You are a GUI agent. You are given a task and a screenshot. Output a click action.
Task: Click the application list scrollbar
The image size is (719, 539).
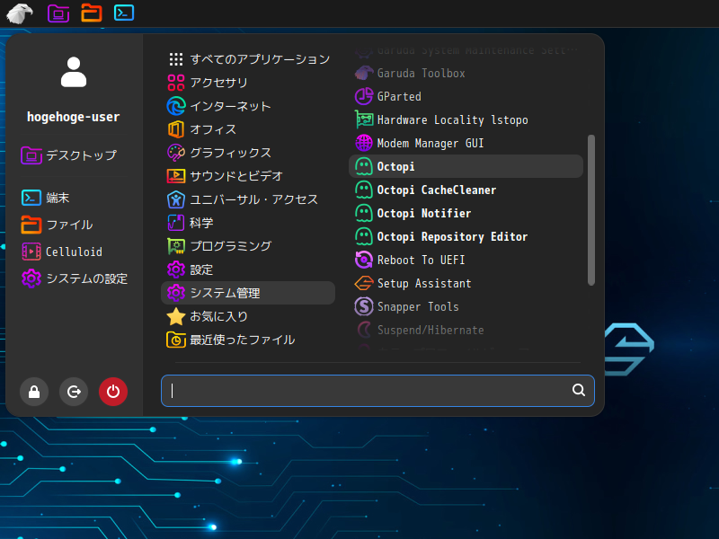(591, 210)
